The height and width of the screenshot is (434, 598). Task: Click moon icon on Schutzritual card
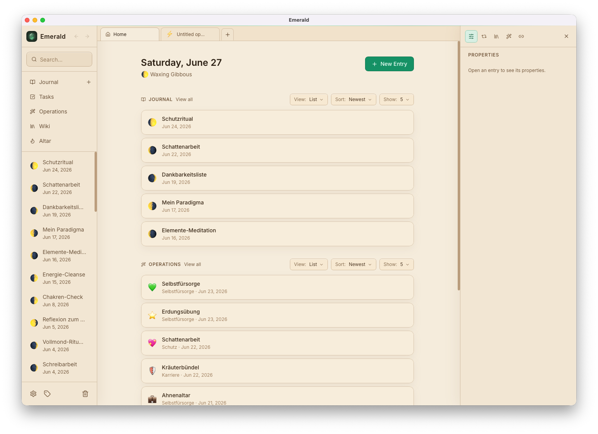pos(152,122)
